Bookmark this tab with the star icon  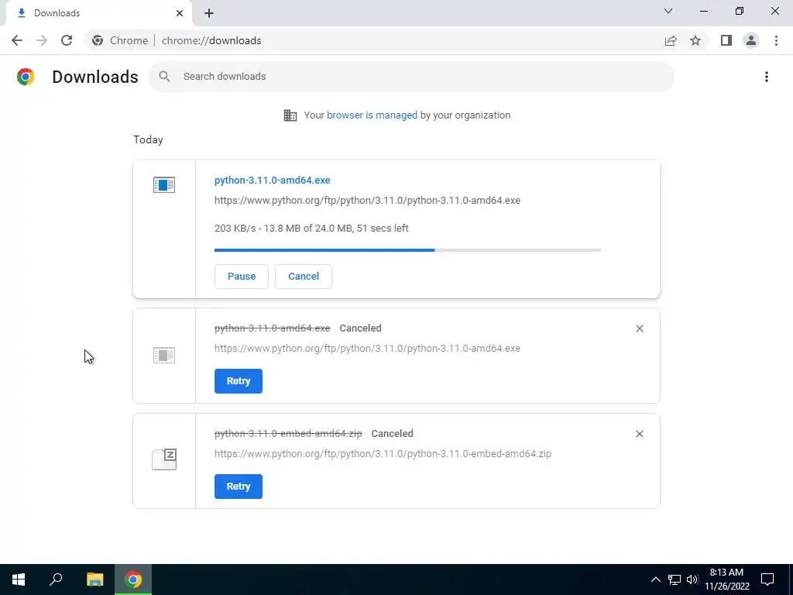point(695,40)
